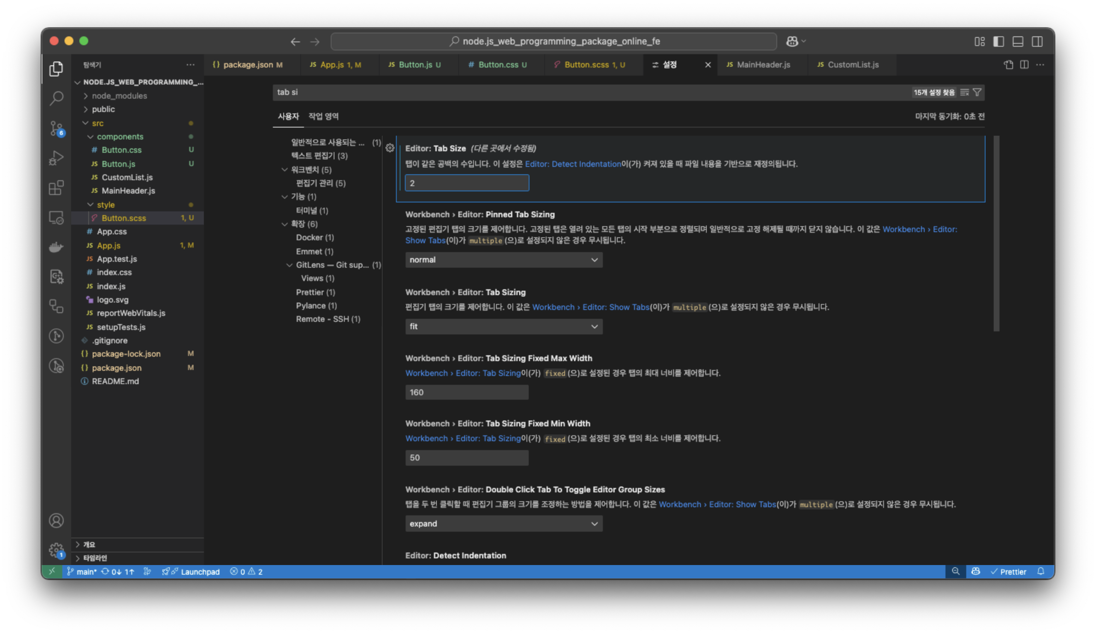Image resolution: width=1096 pixels, height=634 pixels.
Task: Expand the node_modules folder
Action: click(x=119, y=96)
